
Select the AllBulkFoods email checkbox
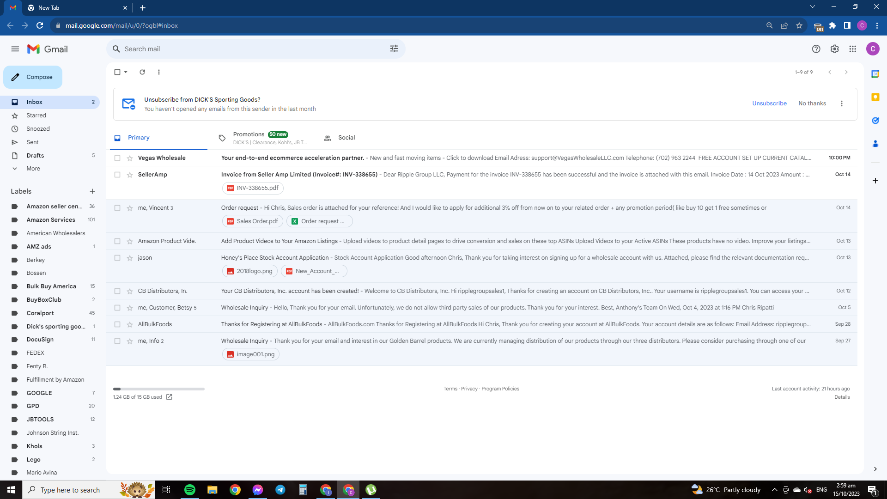[x=117, y=324]
